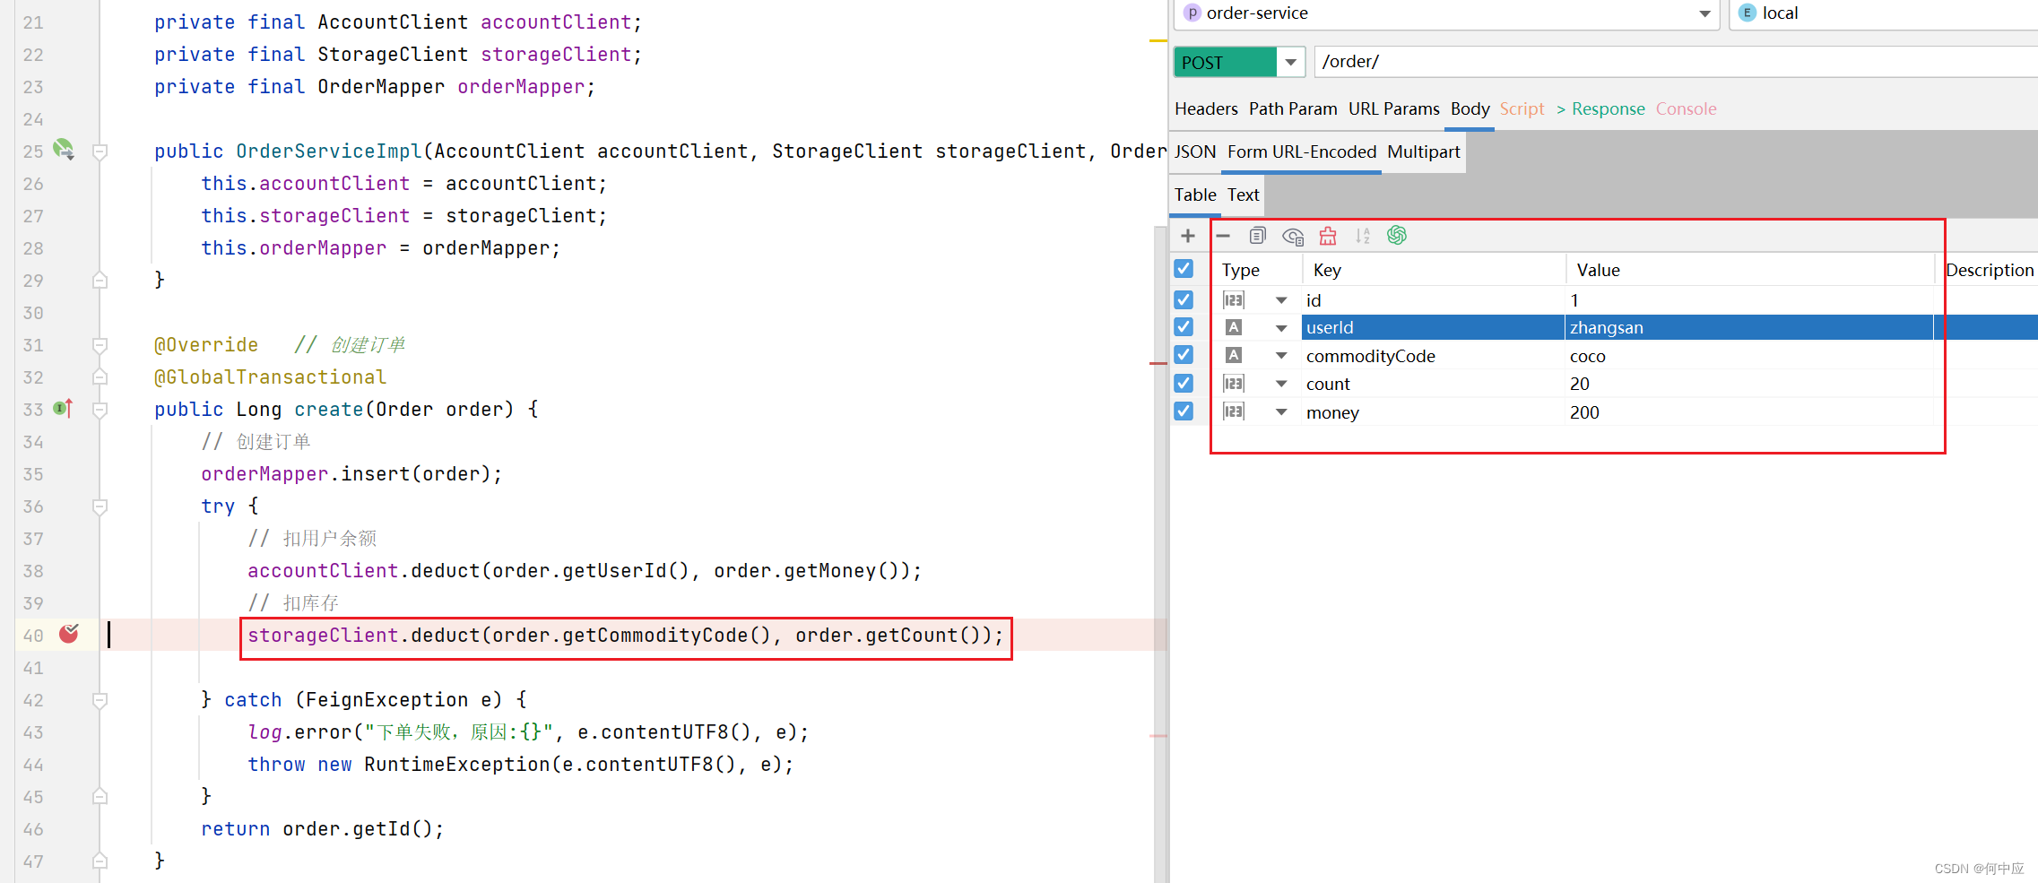Select the Table view tab
Image resolution: width=2038 pixels, height=883 pixels.
click(1195, 195)
